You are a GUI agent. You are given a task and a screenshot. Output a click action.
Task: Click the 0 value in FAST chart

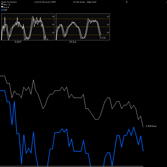tap(47, 39)
